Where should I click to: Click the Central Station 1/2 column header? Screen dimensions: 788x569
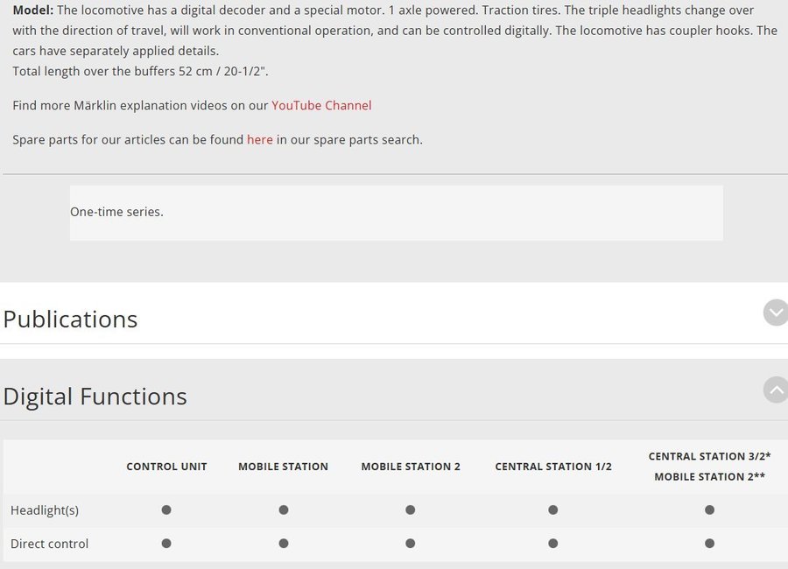553,467
